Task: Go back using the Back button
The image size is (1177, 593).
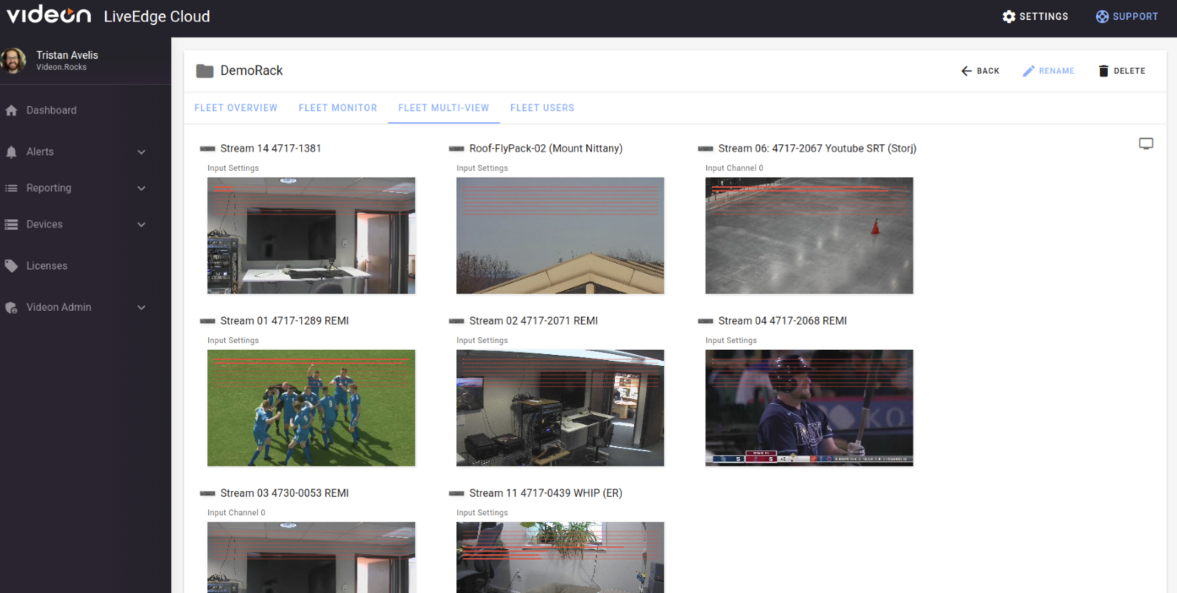Action: click(980, 71)
